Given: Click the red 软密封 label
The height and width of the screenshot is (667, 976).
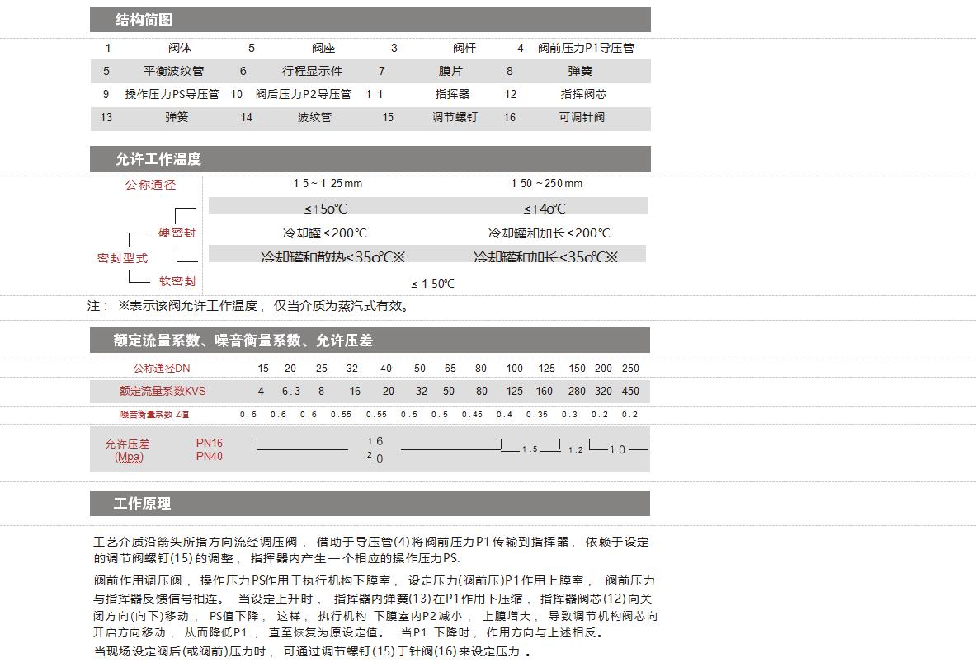Looking at the screenshot, I should [177, 281].
